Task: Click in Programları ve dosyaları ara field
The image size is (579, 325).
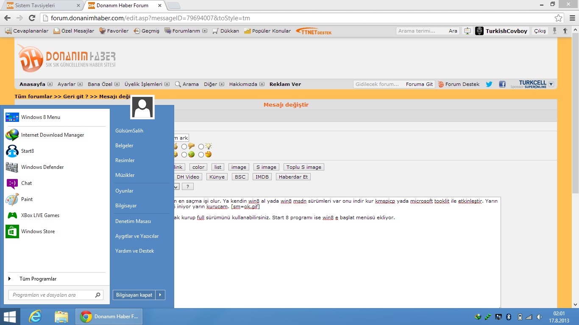Action: (56, 295)
